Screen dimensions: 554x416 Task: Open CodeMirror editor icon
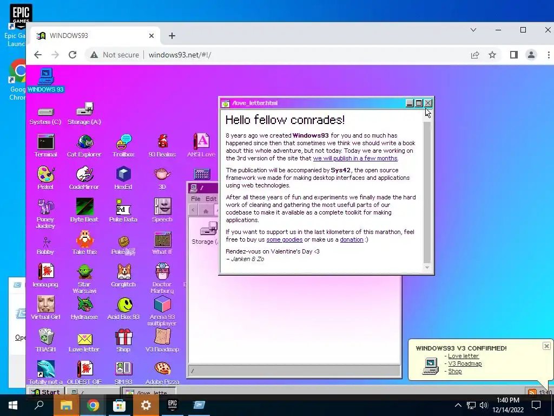point(84,178)
